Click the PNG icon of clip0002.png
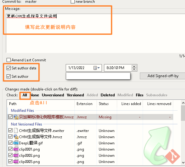The image size is (185, 167). coord(16,156)
